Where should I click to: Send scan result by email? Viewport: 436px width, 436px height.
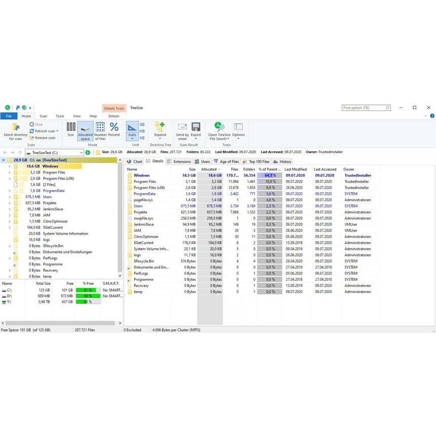(x=182, y=127)
